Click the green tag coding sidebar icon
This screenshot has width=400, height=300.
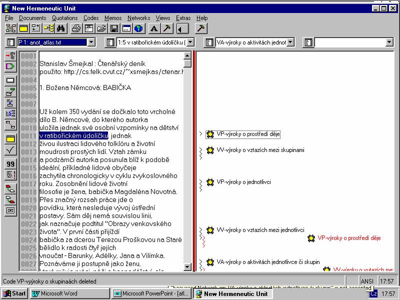pos(10,92)
